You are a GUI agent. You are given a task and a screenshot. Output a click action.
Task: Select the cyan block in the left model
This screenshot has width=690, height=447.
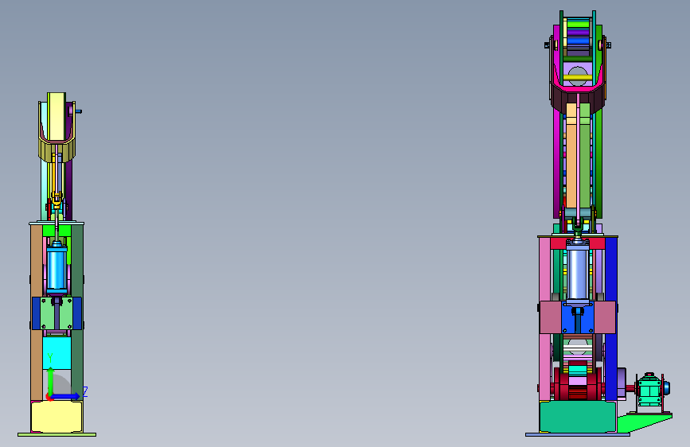57,353
